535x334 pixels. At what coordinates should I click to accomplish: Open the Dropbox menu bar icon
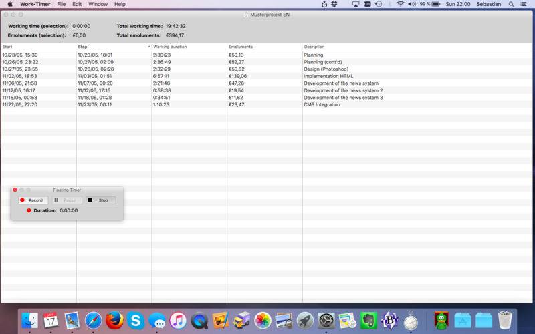click(334, 4)
